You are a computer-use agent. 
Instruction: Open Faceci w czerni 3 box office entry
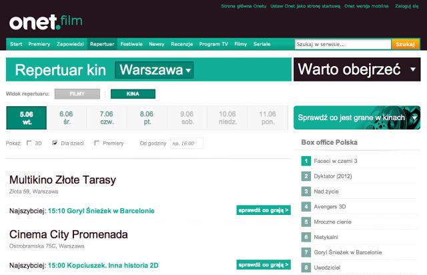point(336,161)
